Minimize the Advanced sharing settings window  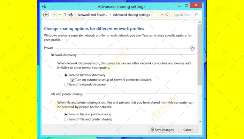click(180, 6)
